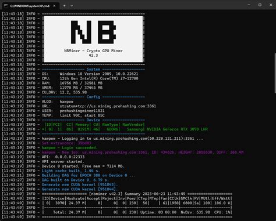This screenshot has height=221, width=276.
Task: Click 'Generate new CUDA kernel [951843]'
Action: coord(80,184)
